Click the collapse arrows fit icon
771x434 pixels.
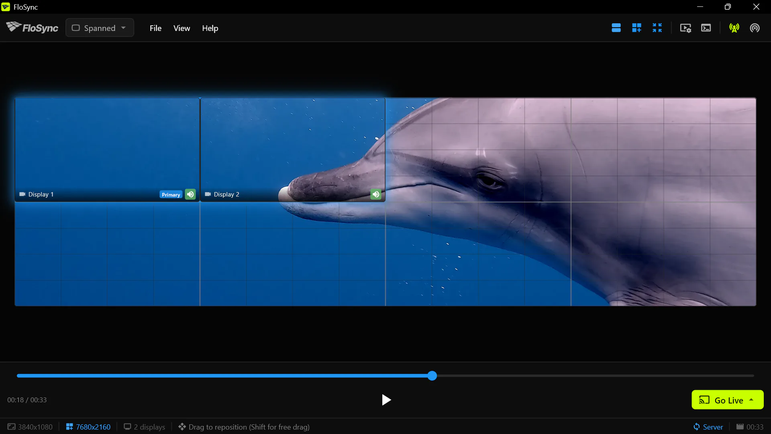657,28
